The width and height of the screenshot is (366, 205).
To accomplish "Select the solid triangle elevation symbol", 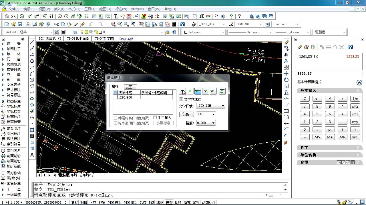I will click(x=182, y=91).
